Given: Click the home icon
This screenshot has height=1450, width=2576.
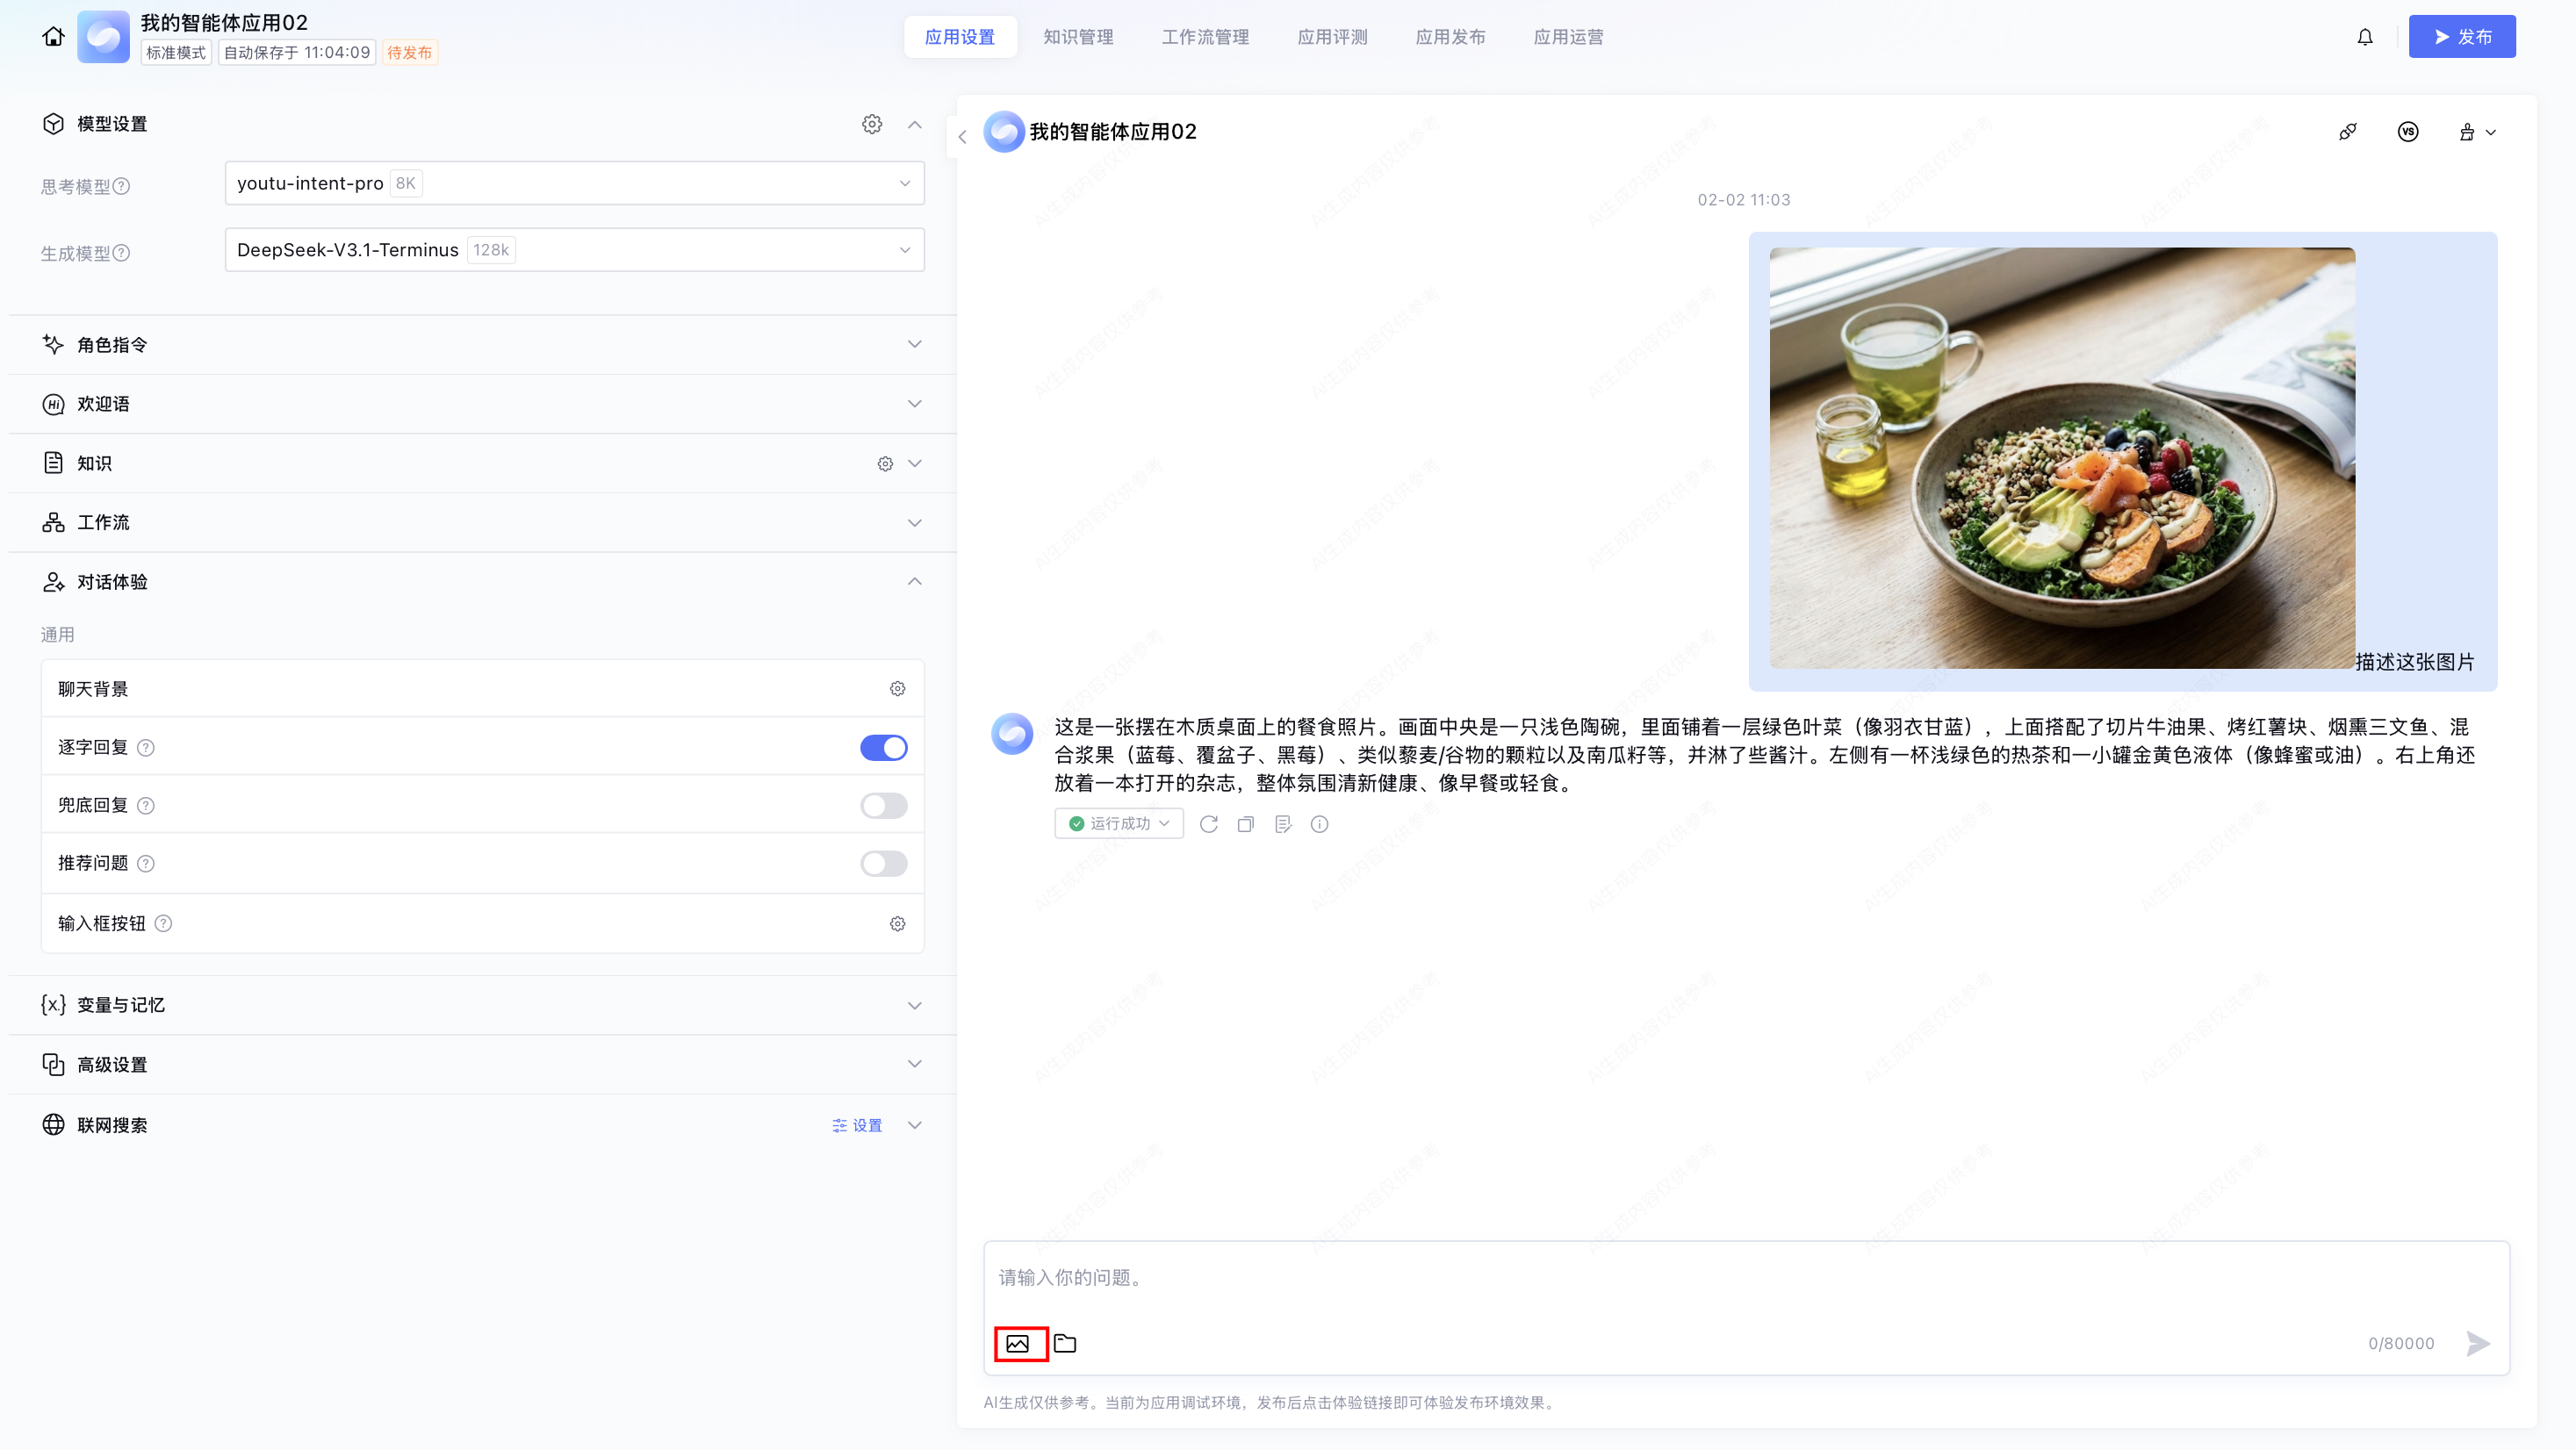Looking at the screenshot, I should tap(53, 37).
